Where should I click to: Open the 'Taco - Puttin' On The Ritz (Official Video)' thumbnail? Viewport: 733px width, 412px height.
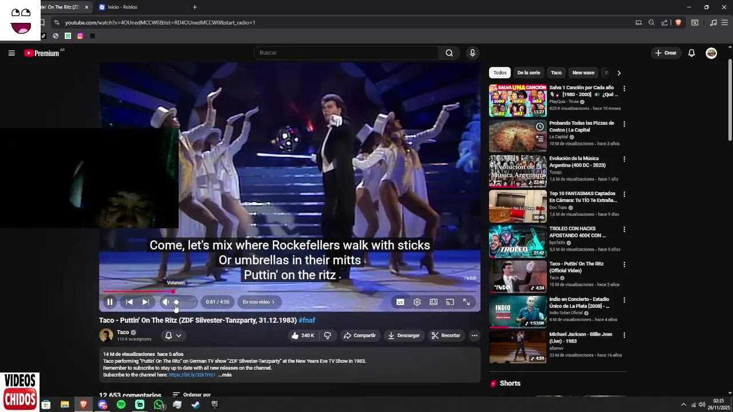518,276
